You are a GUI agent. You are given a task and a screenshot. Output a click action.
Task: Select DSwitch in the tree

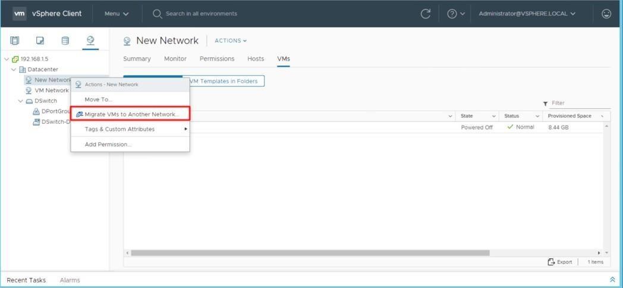46,101
